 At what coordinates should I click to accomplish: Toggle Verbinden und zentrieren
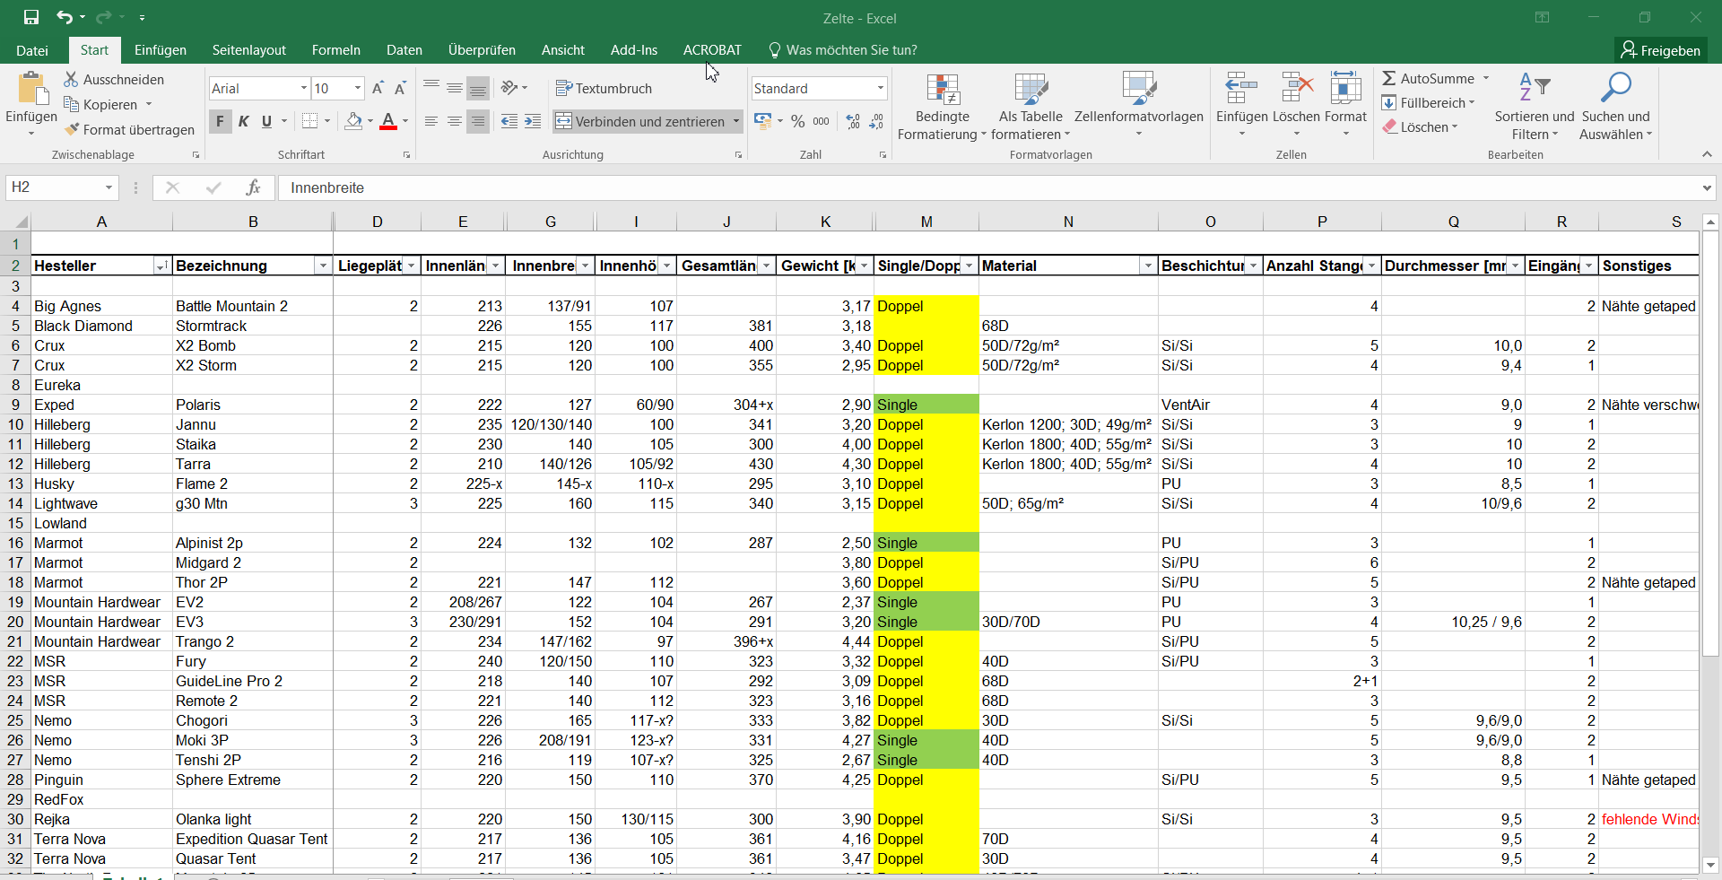(640, 121)
